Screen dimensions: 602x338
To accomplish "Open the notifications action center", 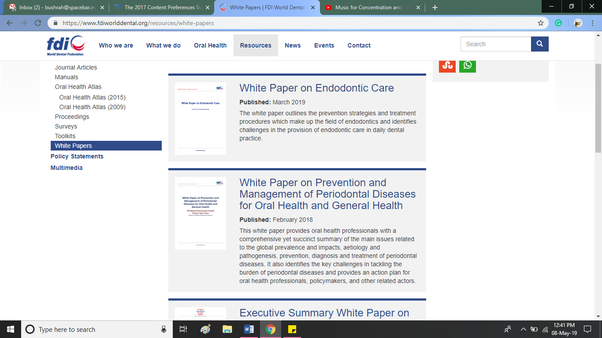I will point(587,329).
